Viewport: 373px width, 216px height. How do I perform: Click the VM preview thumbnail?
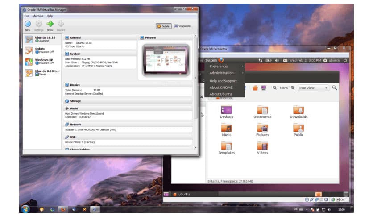[x=166, y=60]
